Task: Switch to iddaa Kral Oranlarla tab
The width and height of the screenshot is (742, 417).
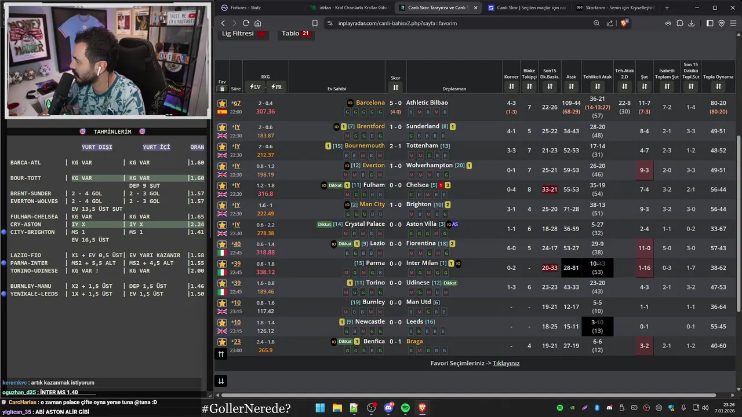Action: click(351, 8)
